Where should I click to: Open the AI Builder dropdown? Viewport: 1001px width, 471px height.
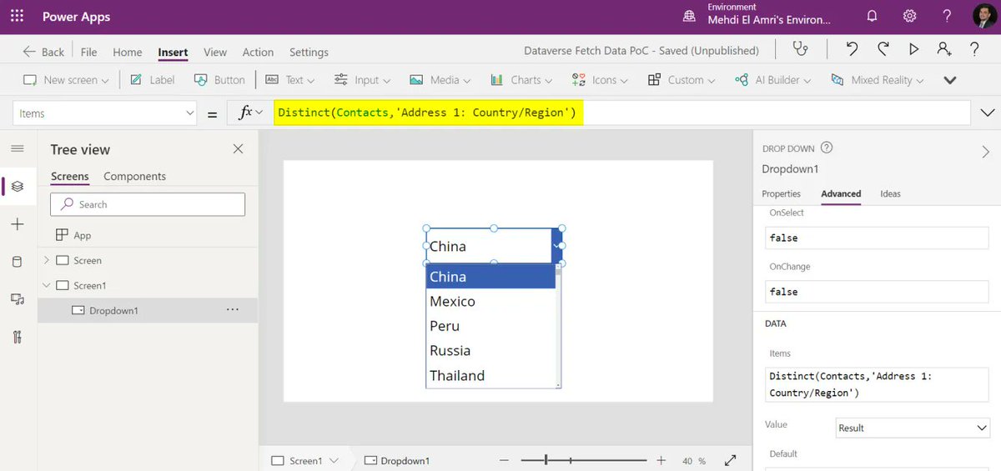point(772,80)
